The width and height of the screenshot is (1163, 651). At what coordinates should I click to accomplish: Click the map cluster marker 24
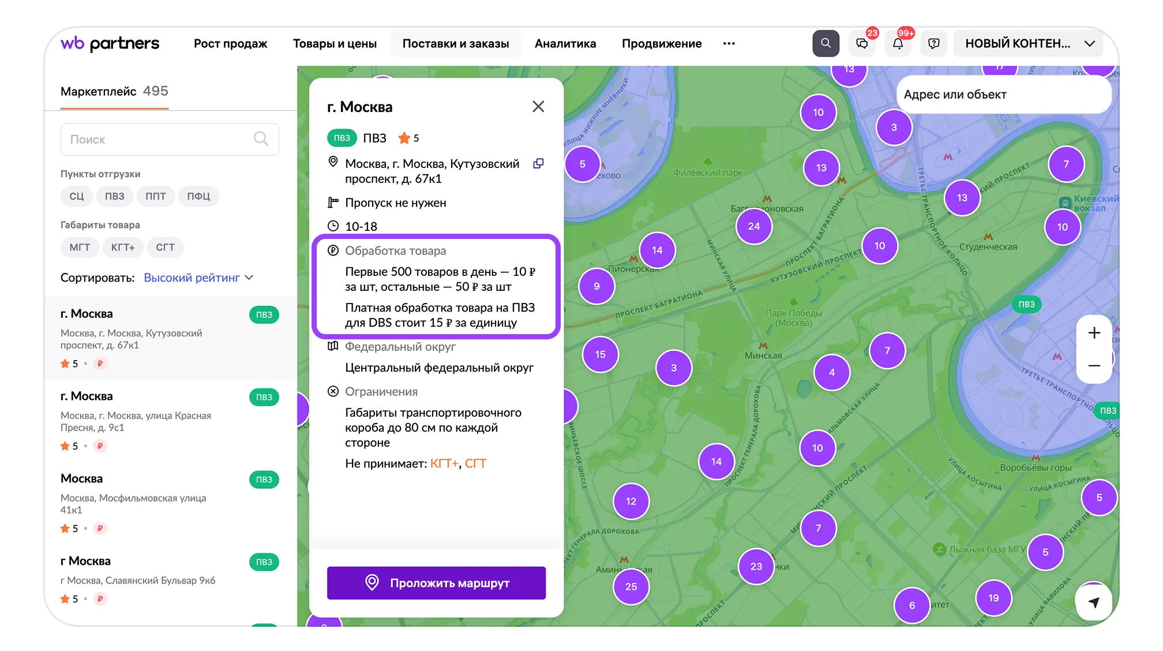753,226
